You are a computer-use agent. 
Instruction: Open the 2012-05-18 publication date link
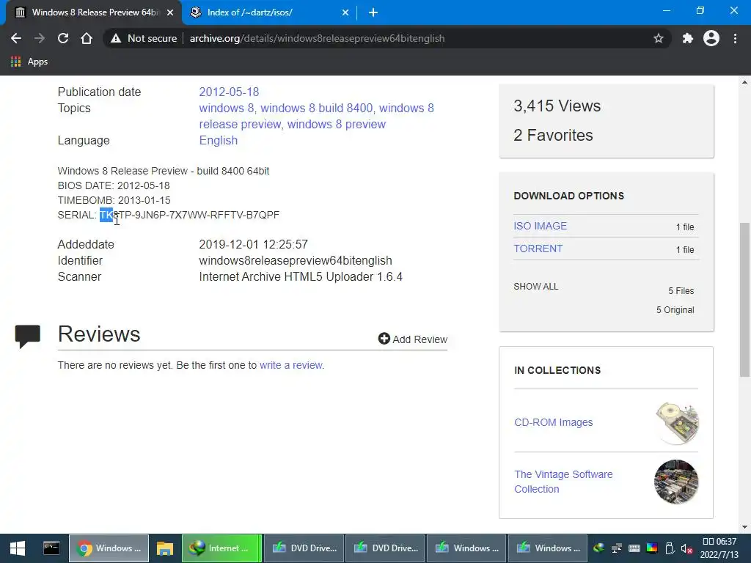[229, 92]
